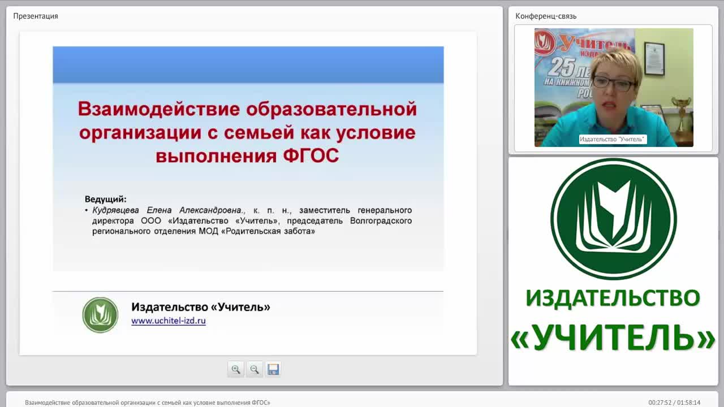Viewport: 724px width, 407px height.
Task: Click the speaker's webcam video feed
Action: 614,88
